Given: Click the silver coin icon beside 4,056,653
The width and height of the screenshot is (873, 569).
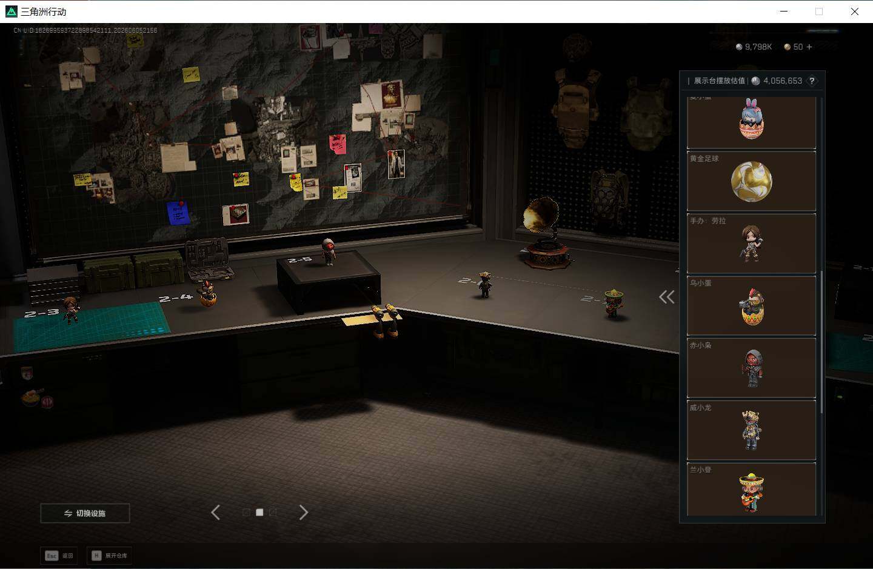Looking at the screenshot, I should (755, 81).
